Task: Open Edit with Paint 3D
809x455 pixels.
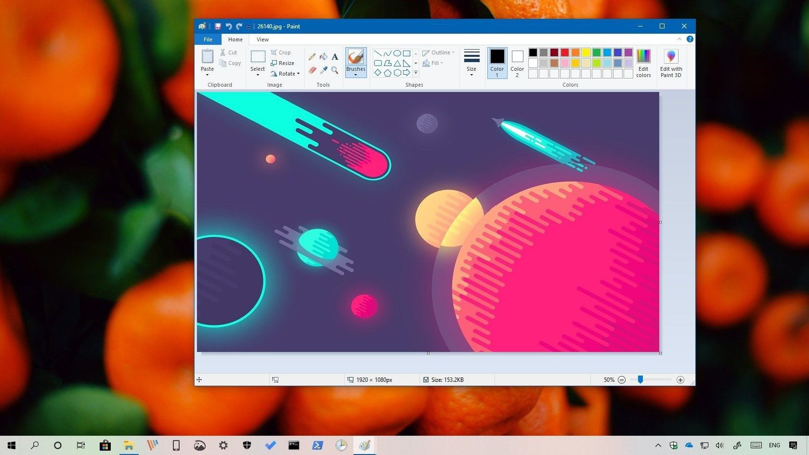Action: (671, 63)
